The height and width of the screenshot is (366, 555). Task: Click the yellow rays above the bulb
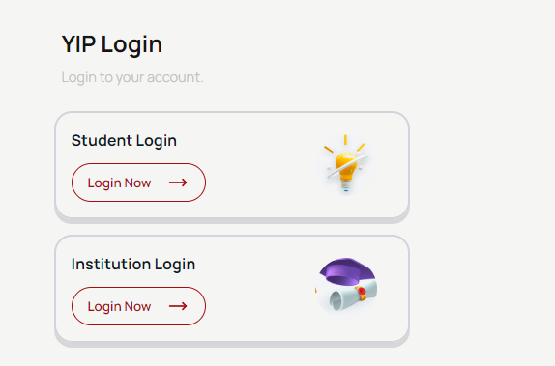(345, 143)
